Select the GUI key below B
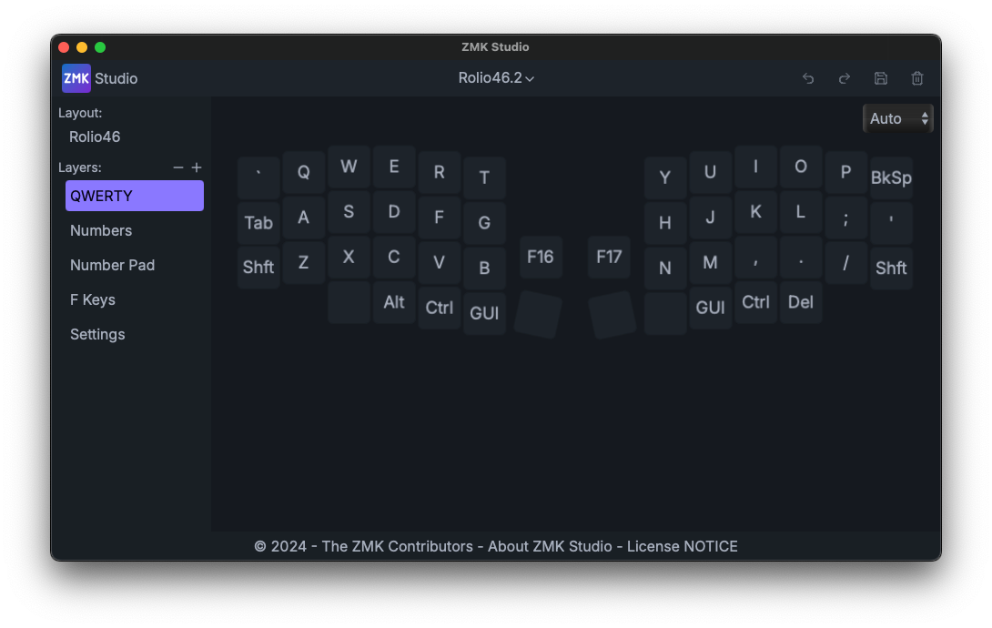The height and width of the screenshot is (628, 992). point(484,314)
